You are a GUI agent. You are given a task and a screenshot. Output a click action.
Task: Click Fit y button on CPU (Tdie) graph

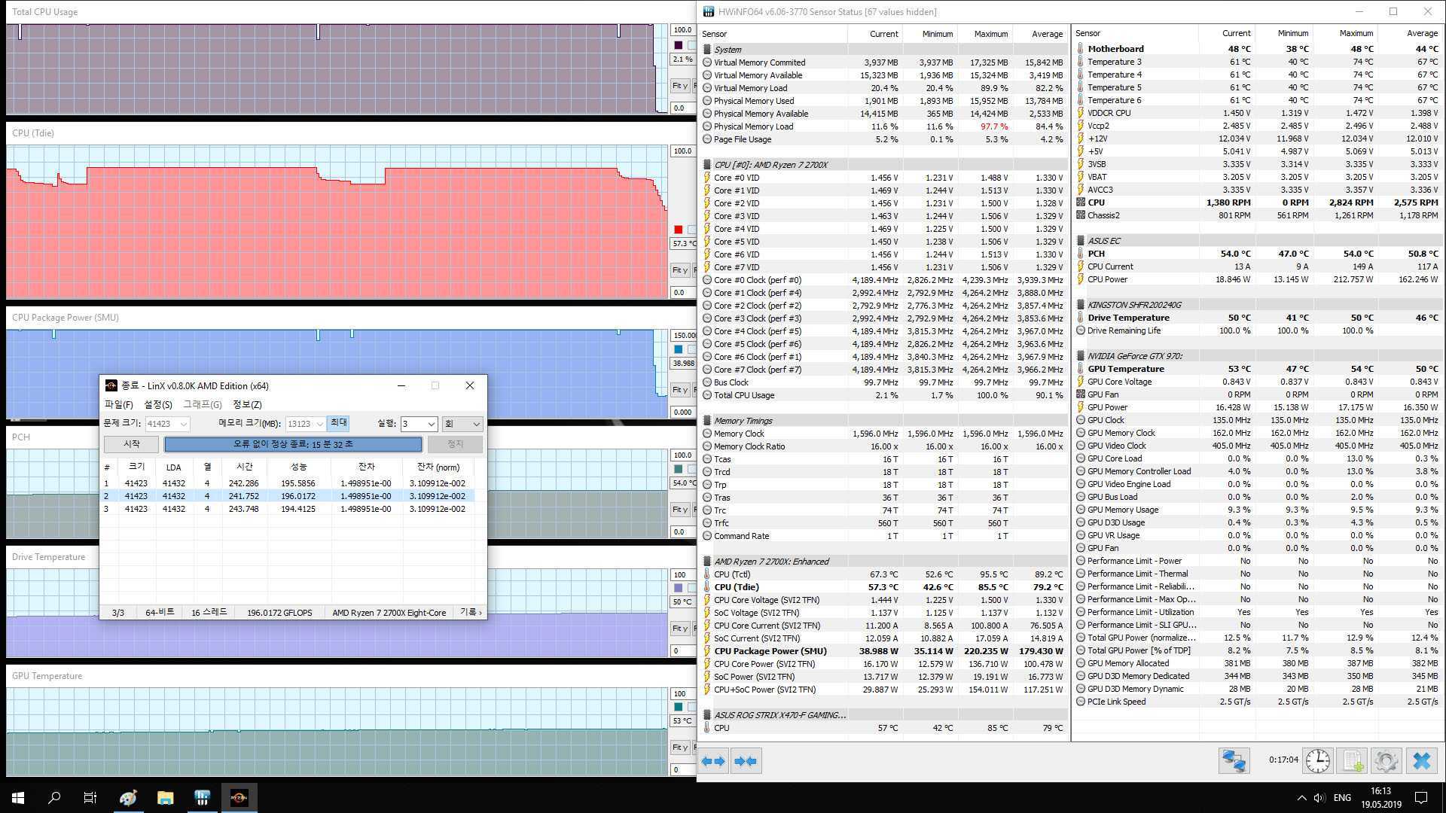(679, 270)
